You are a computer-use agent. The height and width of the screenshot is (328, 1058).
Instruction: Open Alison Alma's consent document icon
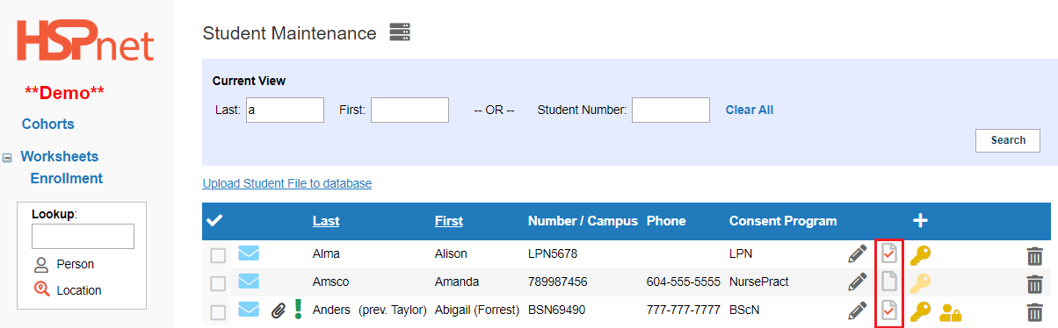(x=890, y=254)
